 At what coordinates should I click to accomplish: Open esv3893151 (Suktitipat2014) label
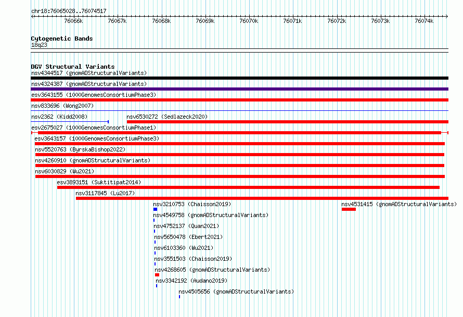(99, 182)
